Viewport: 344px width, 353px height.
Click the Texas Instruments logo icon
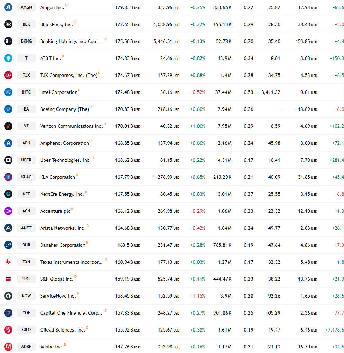coord(8,262)
